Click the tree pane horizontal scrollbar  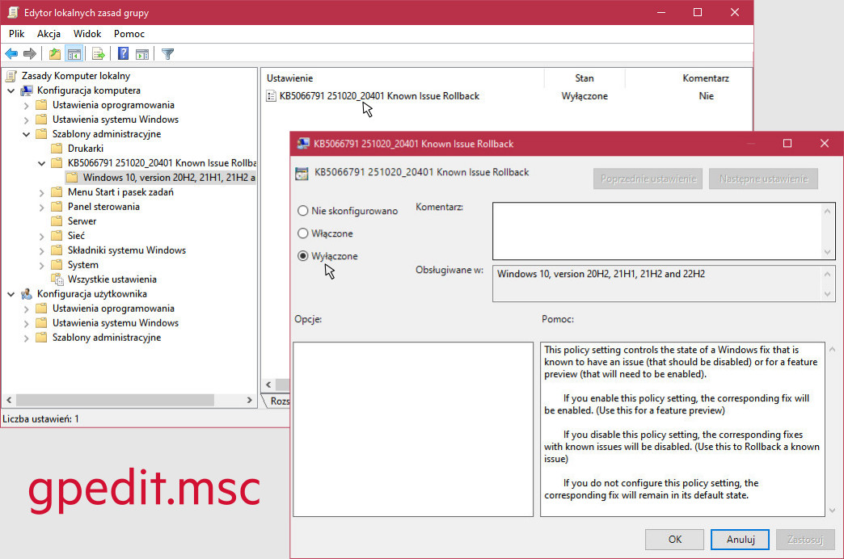115,401
